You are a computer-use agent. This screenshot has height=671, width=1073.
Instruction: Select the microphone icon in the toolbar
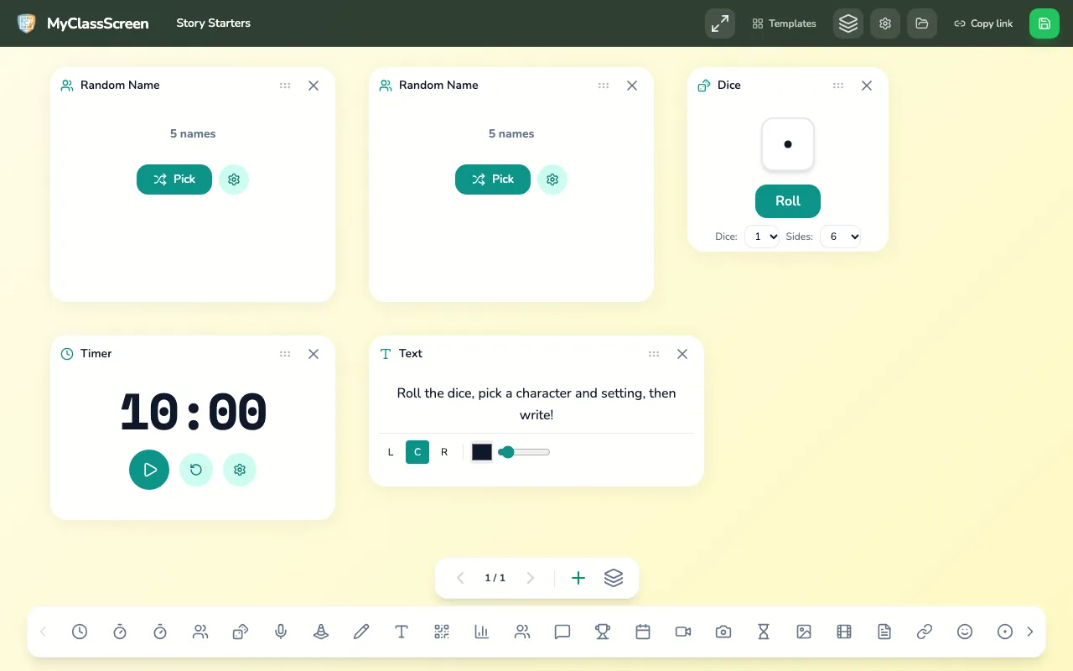(281, 632)
